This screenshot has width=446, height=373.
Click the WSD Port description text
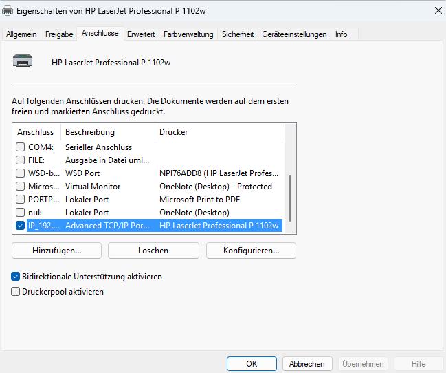coord(82,173)
